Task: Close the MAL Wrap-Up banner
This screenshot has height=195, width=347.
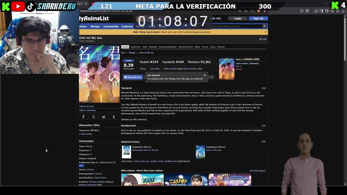Action: (266, 32)
